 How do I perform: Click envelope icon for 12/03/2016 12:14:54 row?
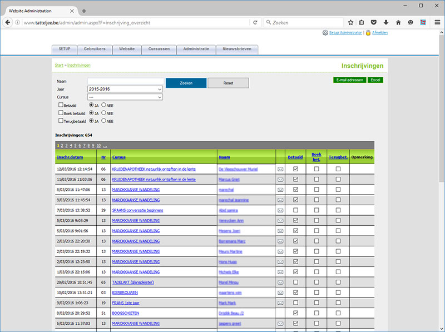coord(280,169)
